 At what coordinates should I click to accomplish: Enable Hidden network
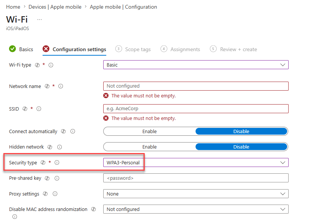150,147
